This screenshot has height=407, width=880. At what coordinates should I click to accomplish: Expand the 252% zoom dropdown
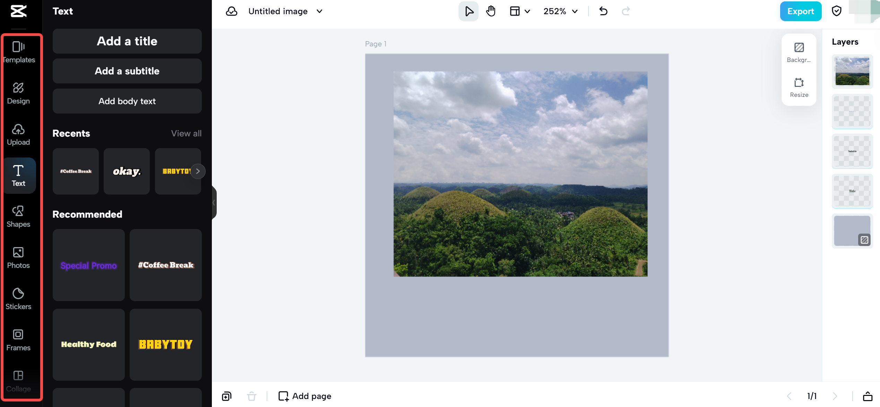coord(560,11)
